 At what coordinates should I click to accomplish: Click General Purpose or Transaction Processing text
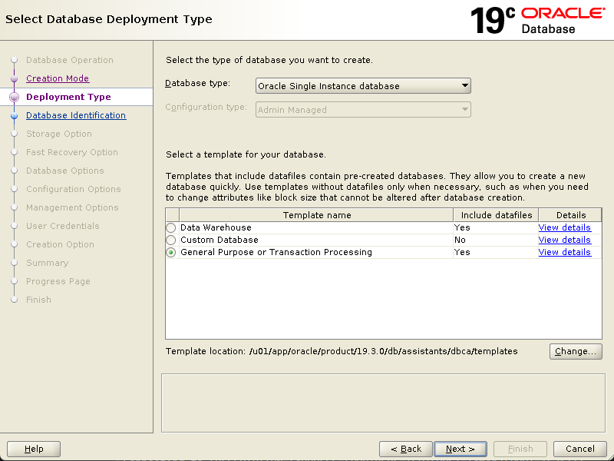click(x=276, y=252)
